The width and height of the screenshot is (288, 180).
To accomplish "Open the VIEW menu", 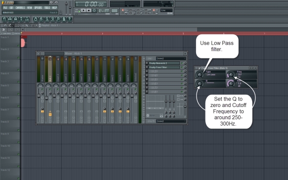I will pos(29,7).
